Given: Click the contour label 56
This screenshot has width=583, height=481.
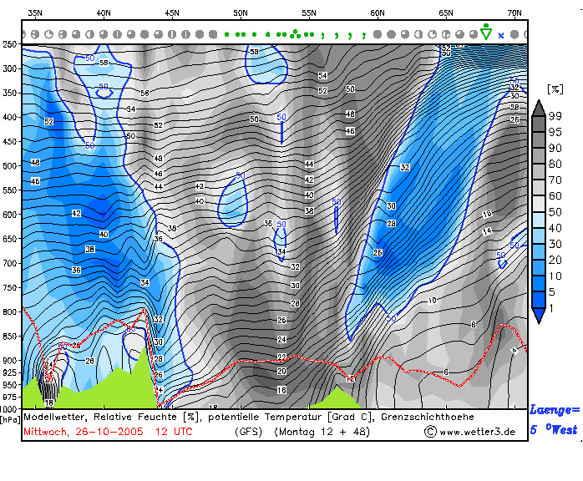Looking at the screenshot, I should coord(144,93).
